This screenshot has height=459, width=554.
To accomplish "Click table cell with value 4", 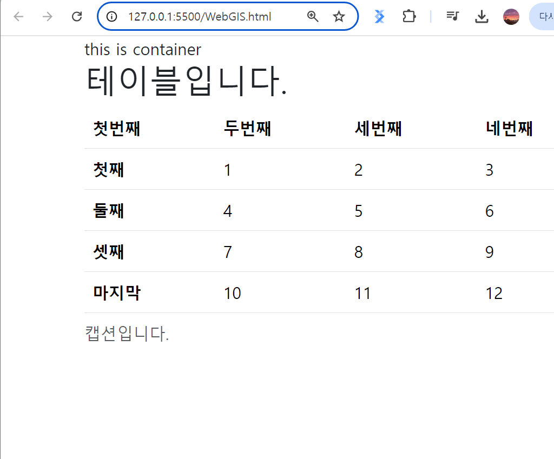I will tap(228, 211).
